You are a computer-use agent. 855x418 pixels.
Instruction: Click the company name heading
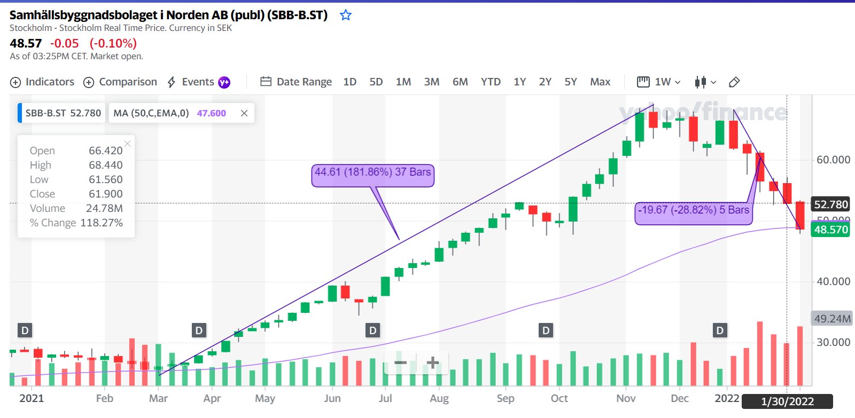[169, 15]
